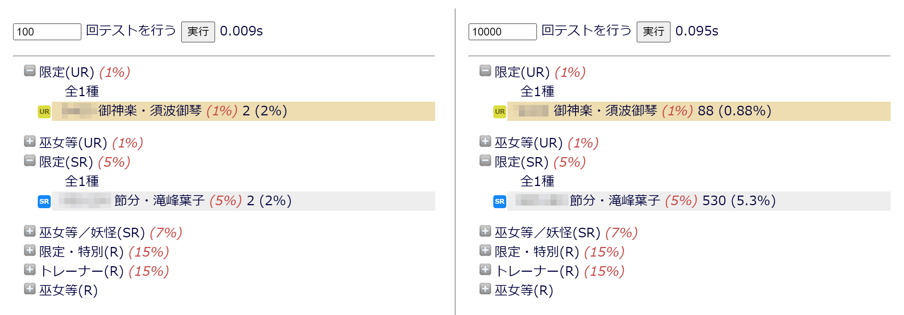904x315 pixels.
Task: Expand 限定・特別(R) group in right panel
Action: (x=485, y=250)
